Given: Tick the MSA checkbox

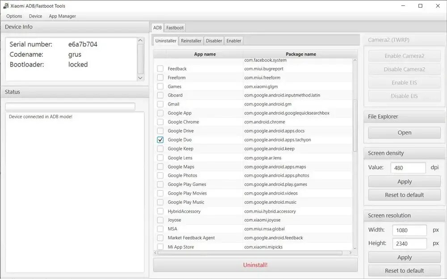Looking at the screenshot, I should point(160,229).
